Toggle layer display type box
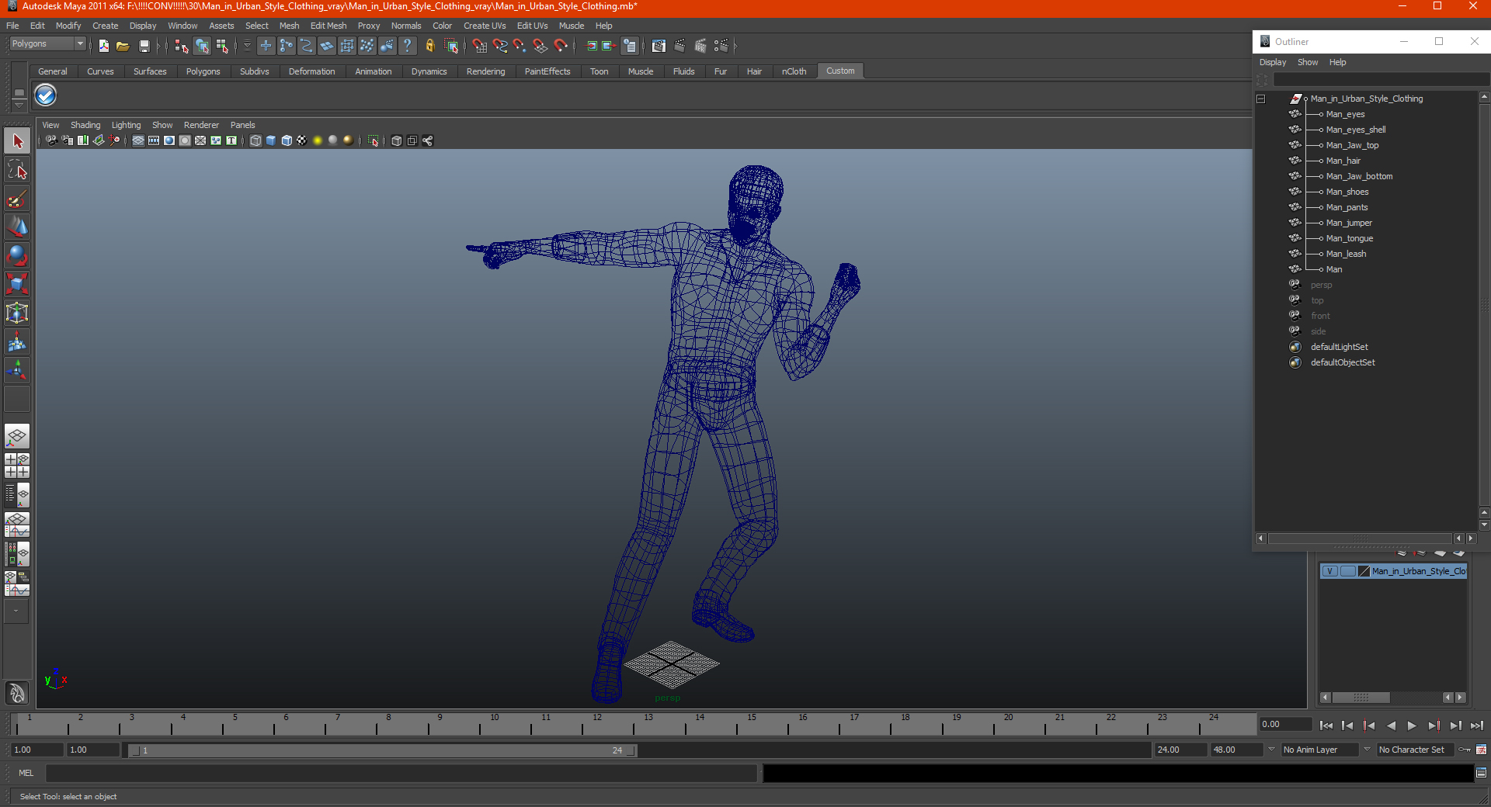The height and width of the screenshot is (807, 1491). click(1347, 571)
